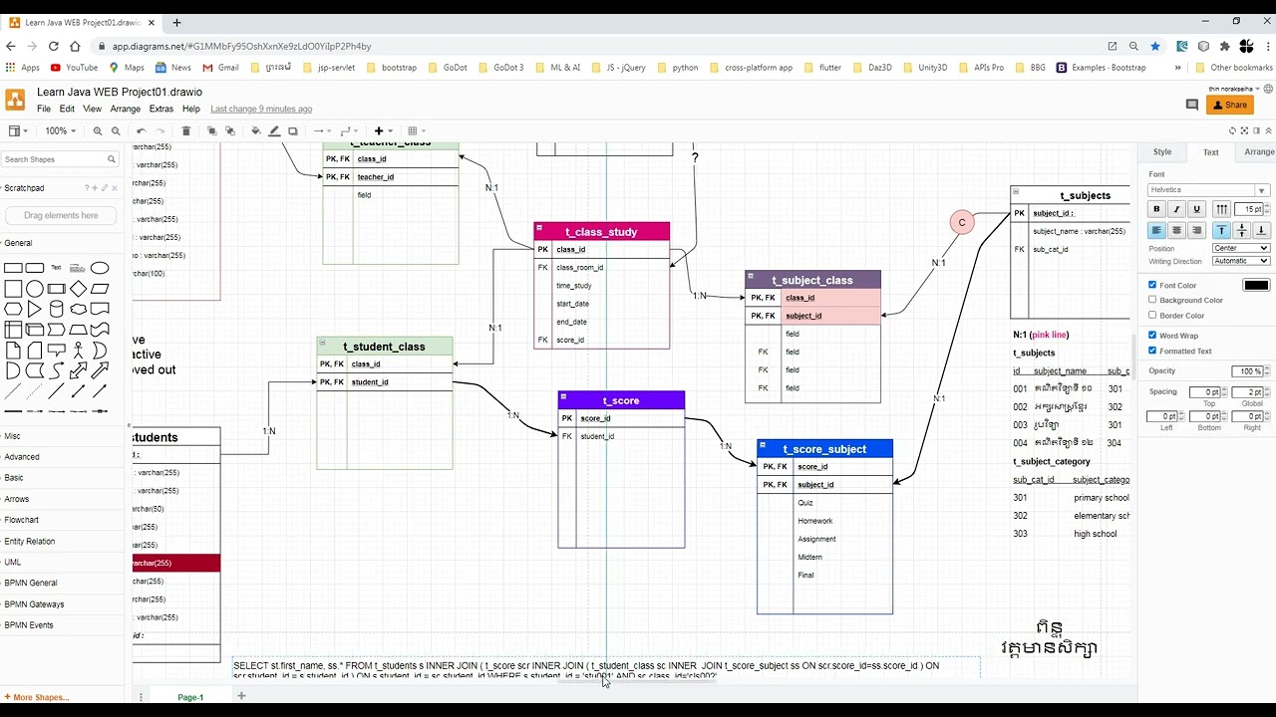Image resolution: width=1276 pixels, height=717 pixels.
Task: Switch to the Arrange tab
Action: click(x=1259, y=151)
